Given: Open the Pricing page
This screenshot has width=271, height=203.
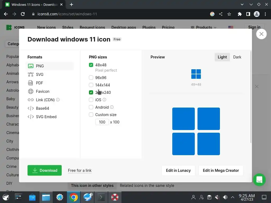Looking at the screenshot, I should 168,27.
